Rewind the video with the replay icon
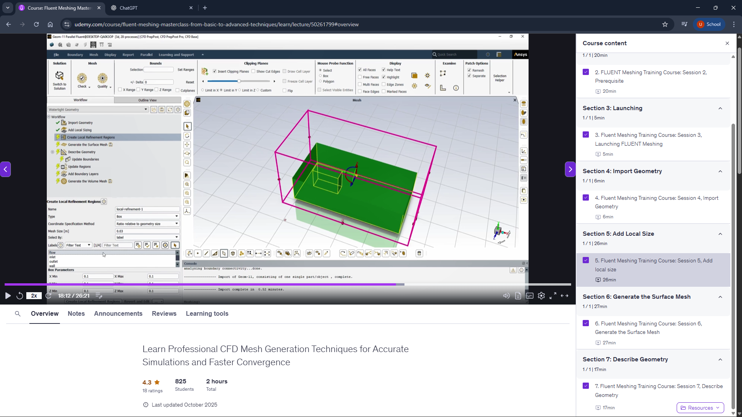742x417 pixels. pyautogui.click(x=20, y=296)
